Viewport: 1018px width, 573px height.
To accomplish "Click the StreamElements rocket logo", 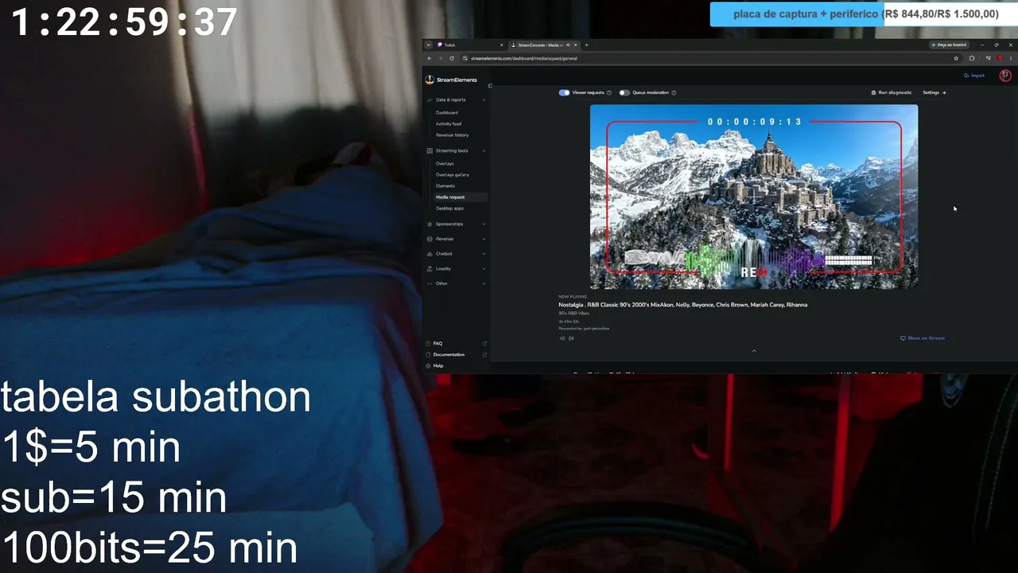I will point(429,80).
